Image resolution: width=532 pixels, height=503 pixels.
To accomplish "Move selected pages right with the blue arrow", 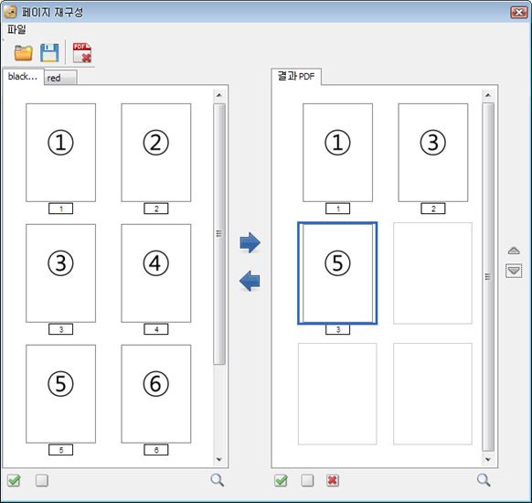I will point(250,242).
